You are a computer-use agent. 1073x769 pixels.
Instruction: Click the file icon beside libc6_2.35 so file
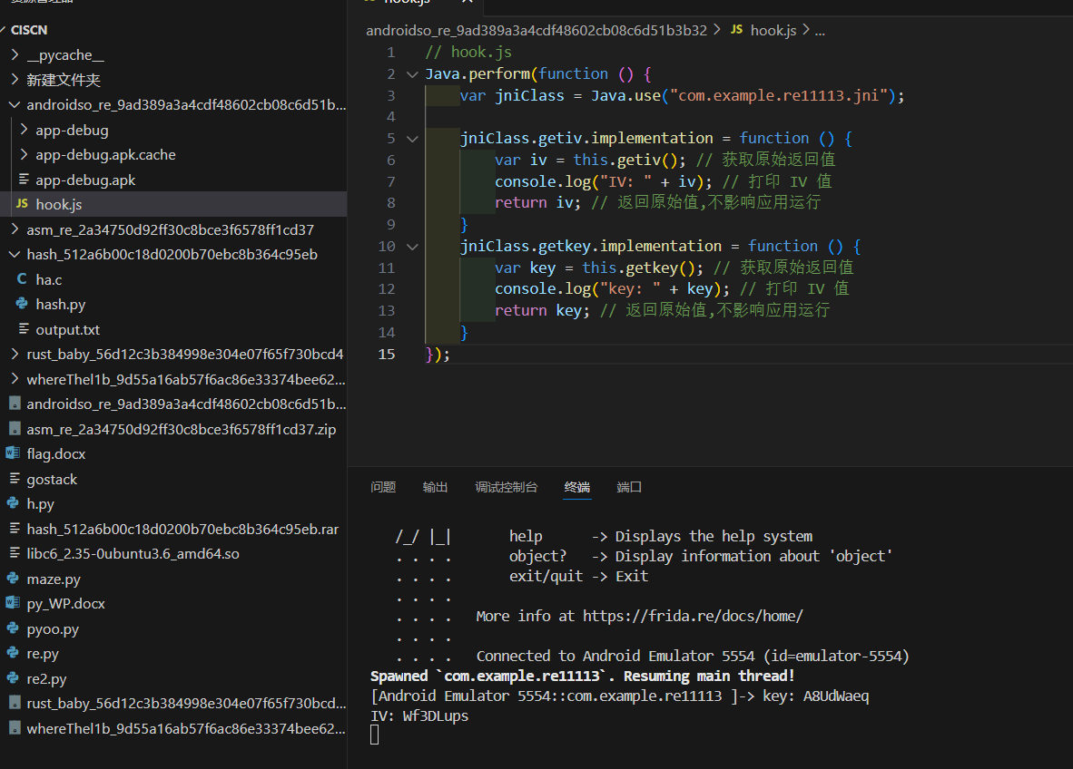[x=15, y=553]
